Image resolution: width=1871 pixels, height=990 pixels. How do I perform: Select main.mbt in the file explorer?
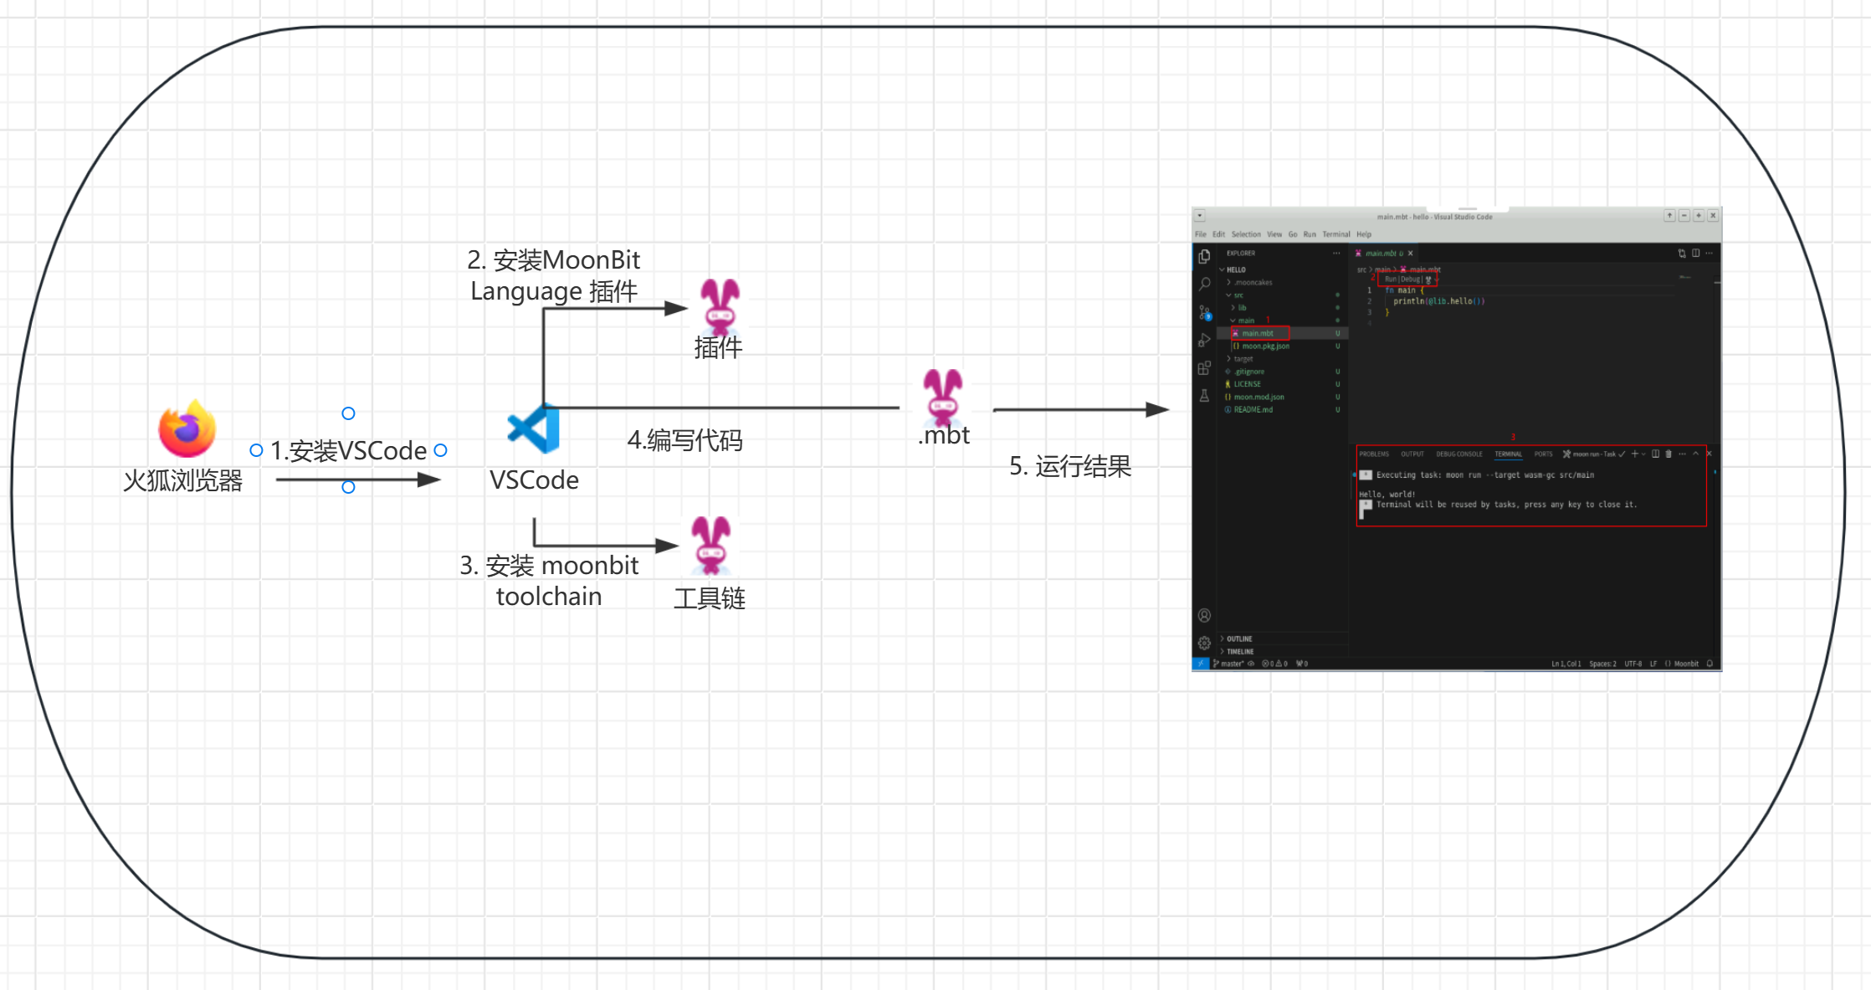[1257, 333]
